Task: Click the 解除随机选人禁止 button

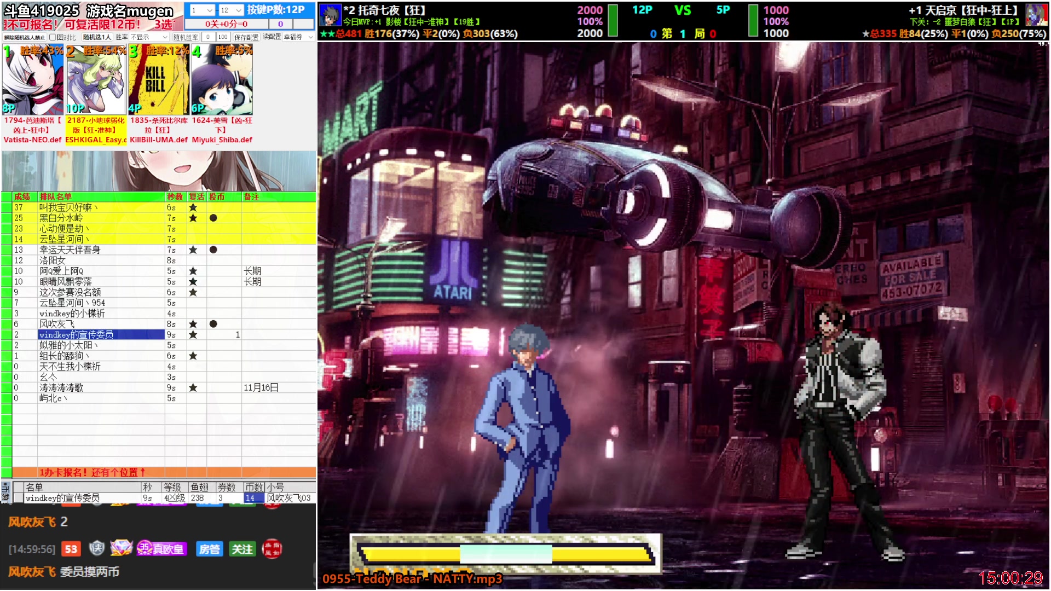Action: [x=25, y=37]
